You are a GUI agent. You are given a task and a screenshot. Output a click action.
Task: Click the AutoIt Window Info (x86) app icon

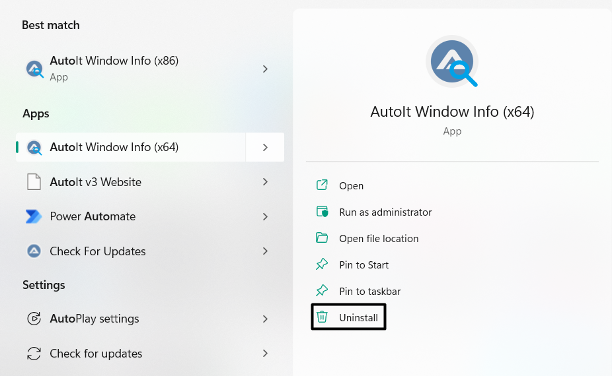point(34,69)
